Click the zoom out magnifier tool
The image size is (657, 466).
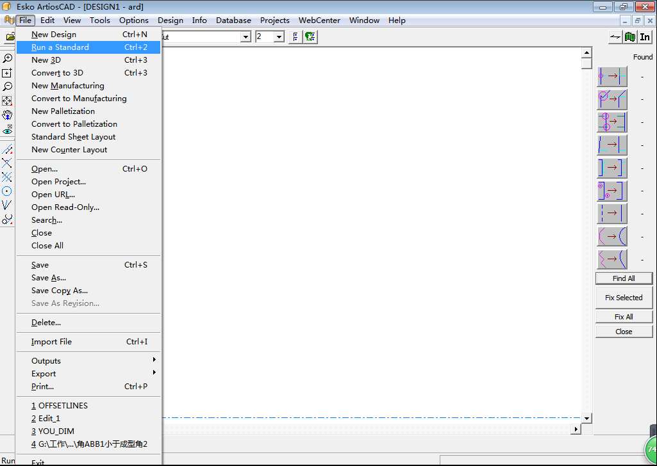click(x=7, y=86)
